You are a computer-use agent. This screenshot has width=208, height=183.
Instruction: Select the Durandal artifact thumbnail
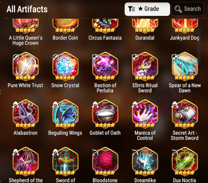click(145, 26)
